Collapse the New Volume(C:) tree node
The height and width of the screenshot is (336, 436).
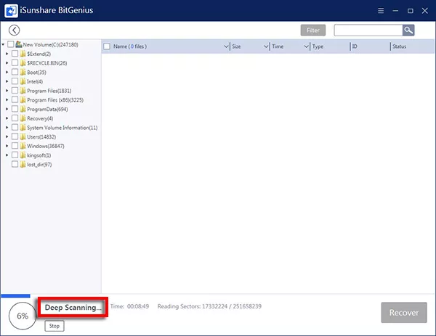pos(3,44)
